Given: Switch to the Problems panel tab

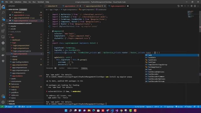Looking at the screenshot, I should (x=50, y=68).
